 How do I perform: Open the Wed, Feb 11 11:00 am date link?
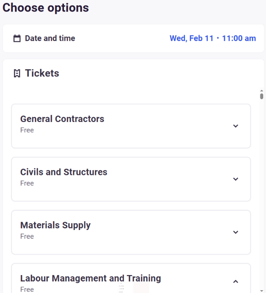[x=213, y=39]
